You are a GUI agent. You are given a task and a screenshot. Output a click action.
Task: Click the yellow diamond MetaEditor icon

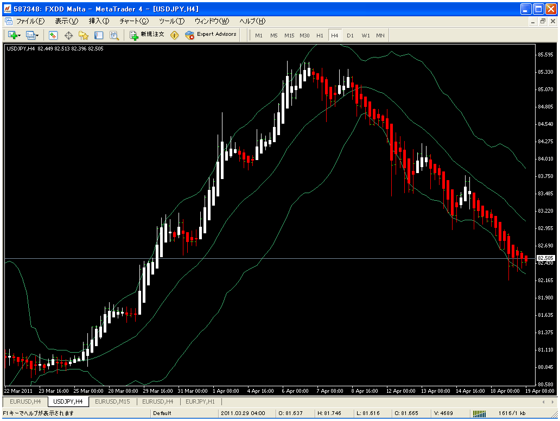[174, 35]
